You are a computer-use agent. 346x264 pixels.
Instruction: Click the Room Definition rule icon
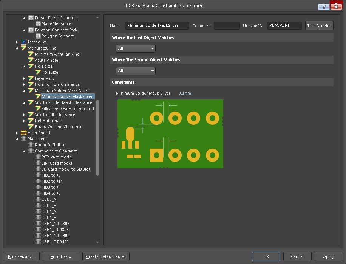pyautogui.click(x=31, y=145)
